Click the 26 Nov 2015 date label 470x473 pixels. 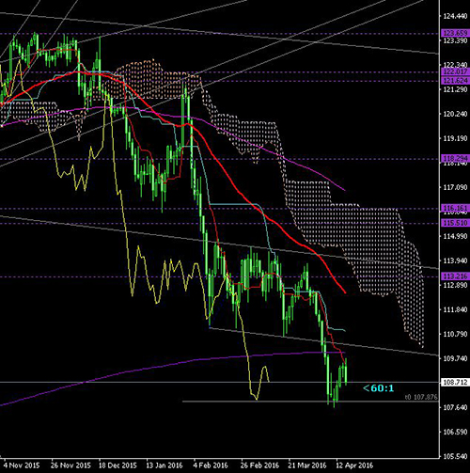(70, 465)
